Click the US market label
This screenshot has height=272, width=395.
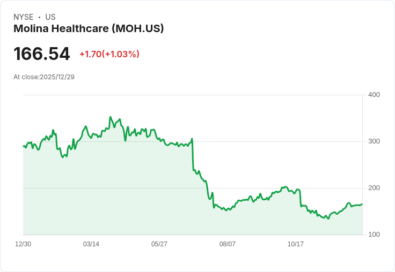50,17
